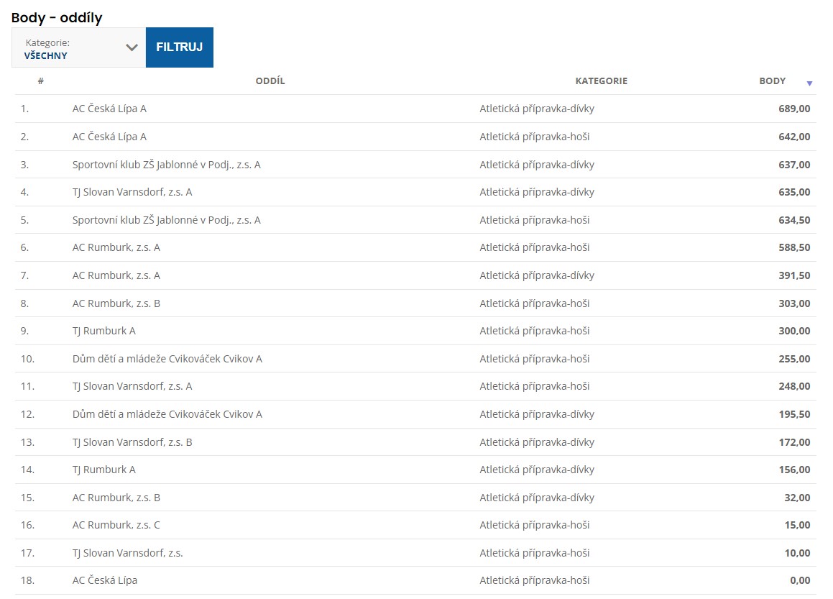Click TJ Slovan Varnsdorf, z.s. A in row 4
The image size is (833, 599).
[x=132, y=192]
